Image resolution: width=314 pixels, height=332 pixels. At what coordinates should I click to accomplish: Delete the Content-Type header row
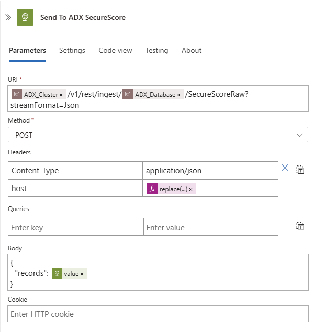point(285,168)
